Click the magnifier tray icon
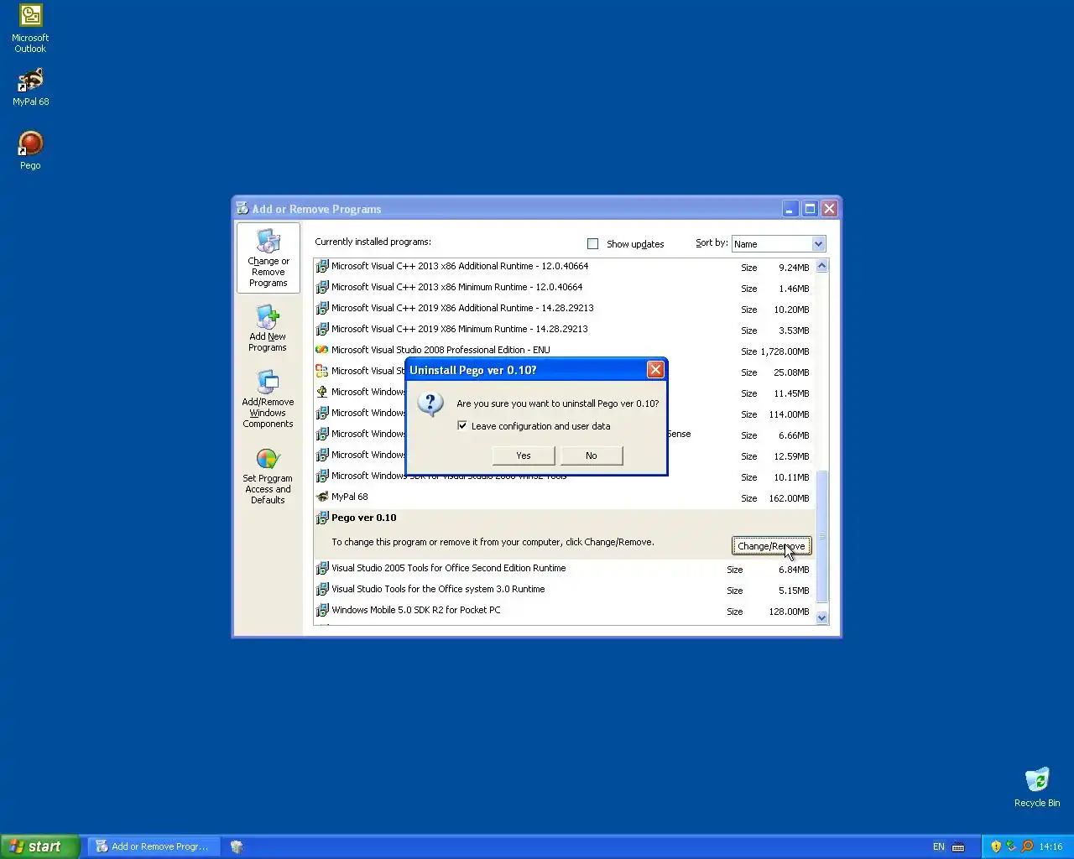The image size is (1074, 859). coord(1027,846)
